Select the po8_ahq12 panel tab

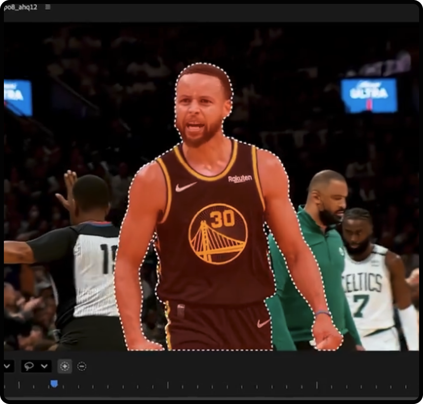(20, 7)
